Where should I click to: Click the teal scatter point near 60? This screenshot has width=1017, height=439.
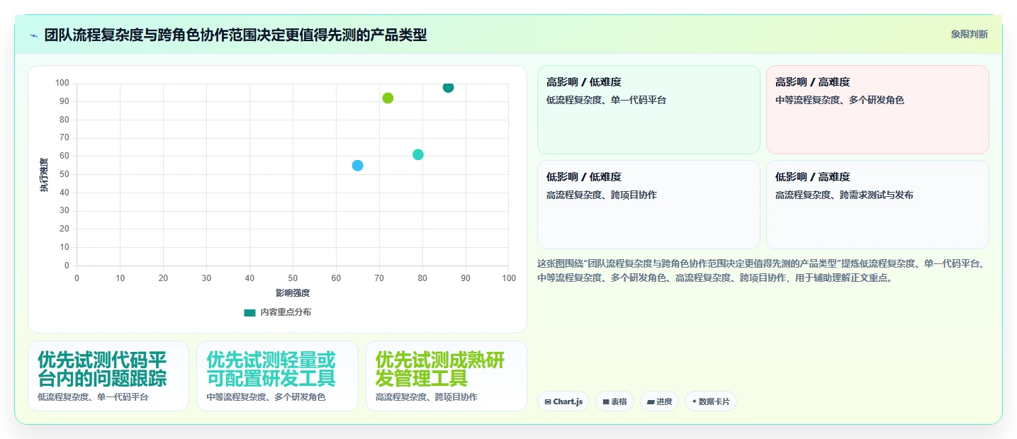418,154
